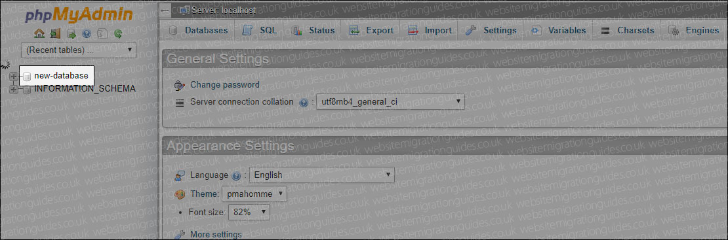The width and height of the screenshot is (728, 240).
Task: Open the query window icon
Action: pos(71,33)
